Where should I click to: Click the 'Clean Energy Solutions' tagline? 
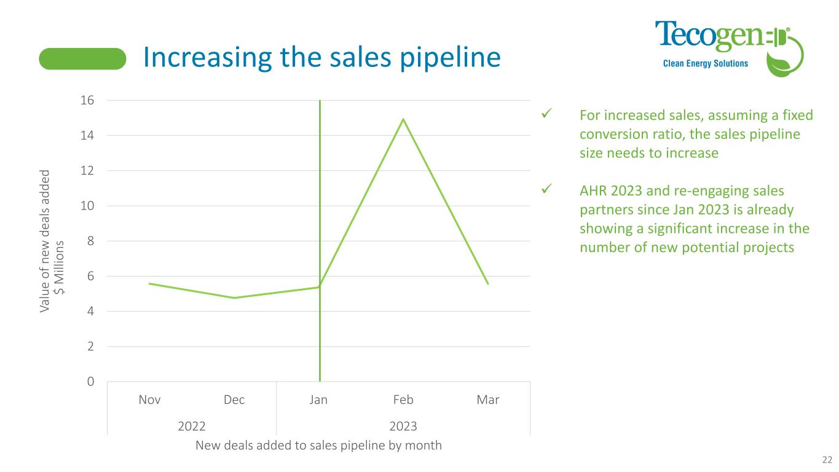(704, 63)
